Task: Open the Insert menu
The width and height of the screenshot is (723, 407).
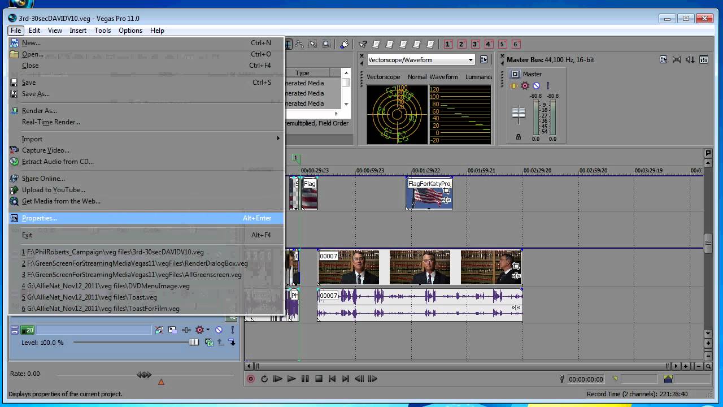Action: click(x=78, y=31)
